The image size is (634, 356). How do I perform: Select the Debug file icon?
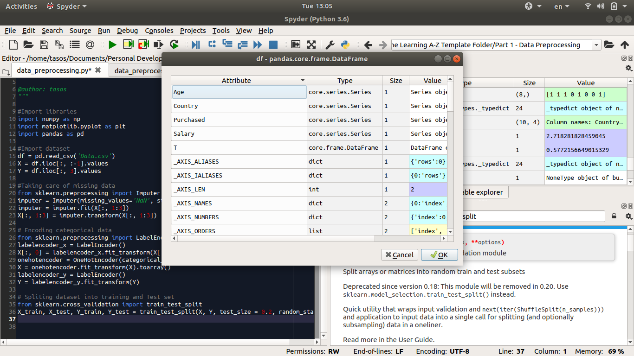tap(195, 44)
